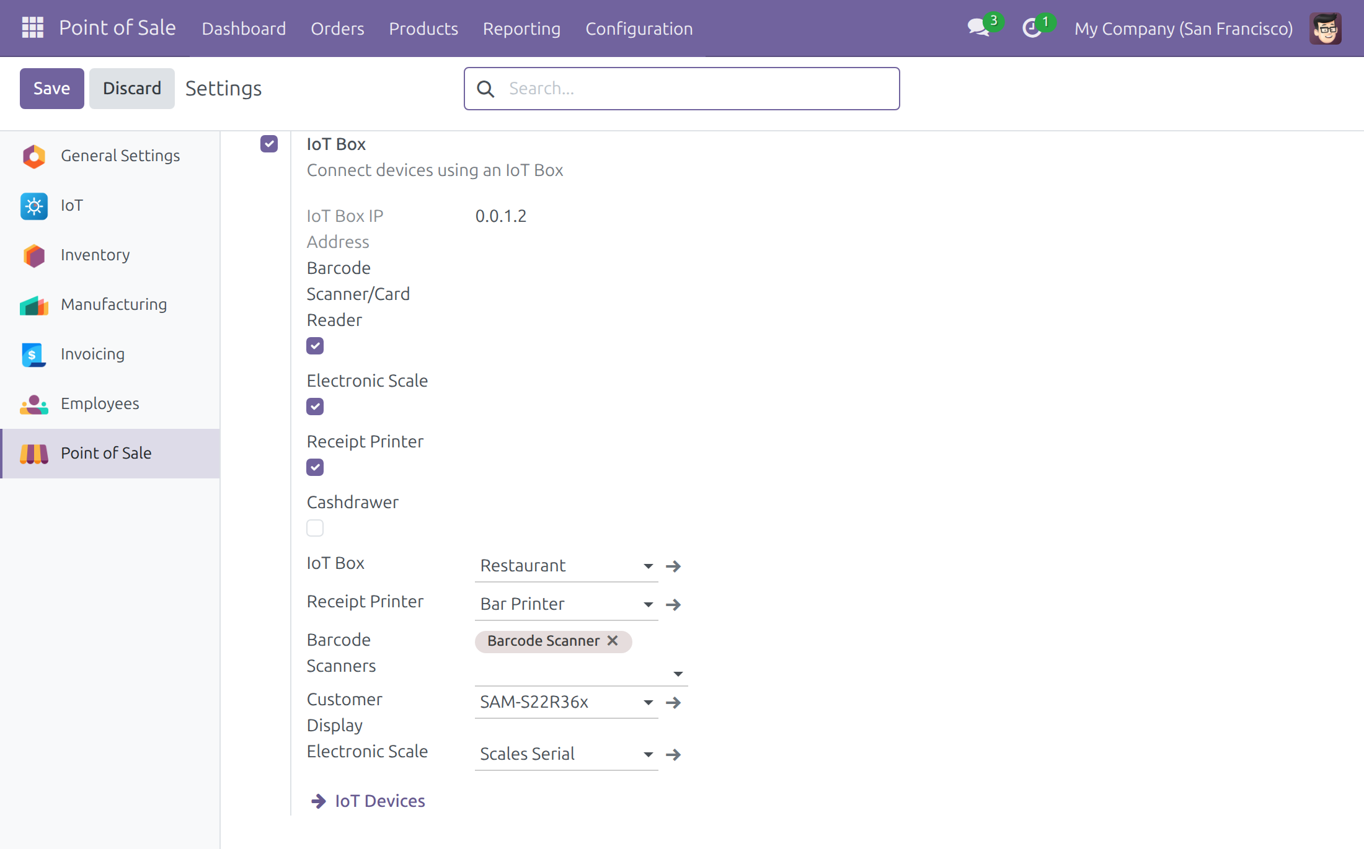This screenshot has height=849, width=1364.
Task: Select Invoicing settings in sidebar
Action: coord(110,354)
